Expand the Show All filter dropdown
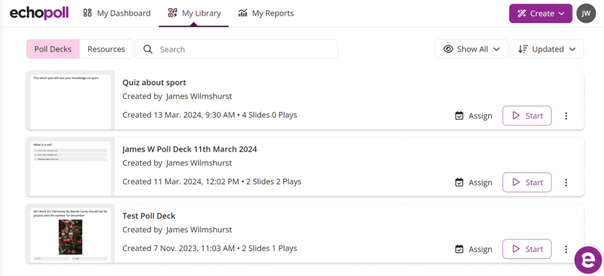604x276 pixels. point(471,49)
